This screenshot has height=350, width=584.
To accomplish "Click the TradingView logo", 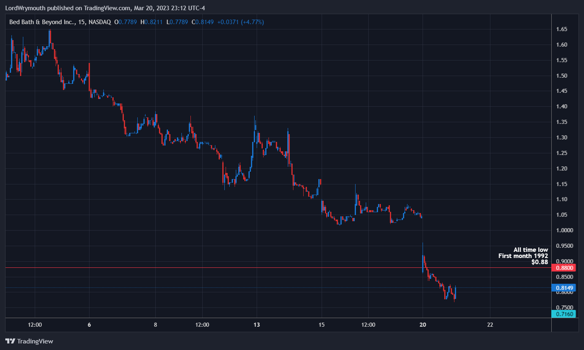I will click(x=29, y=341).
